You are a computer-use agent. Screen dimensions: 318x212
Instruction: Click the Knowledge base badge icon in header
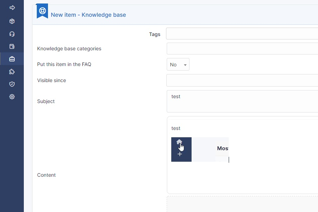(x=42, y=11)
